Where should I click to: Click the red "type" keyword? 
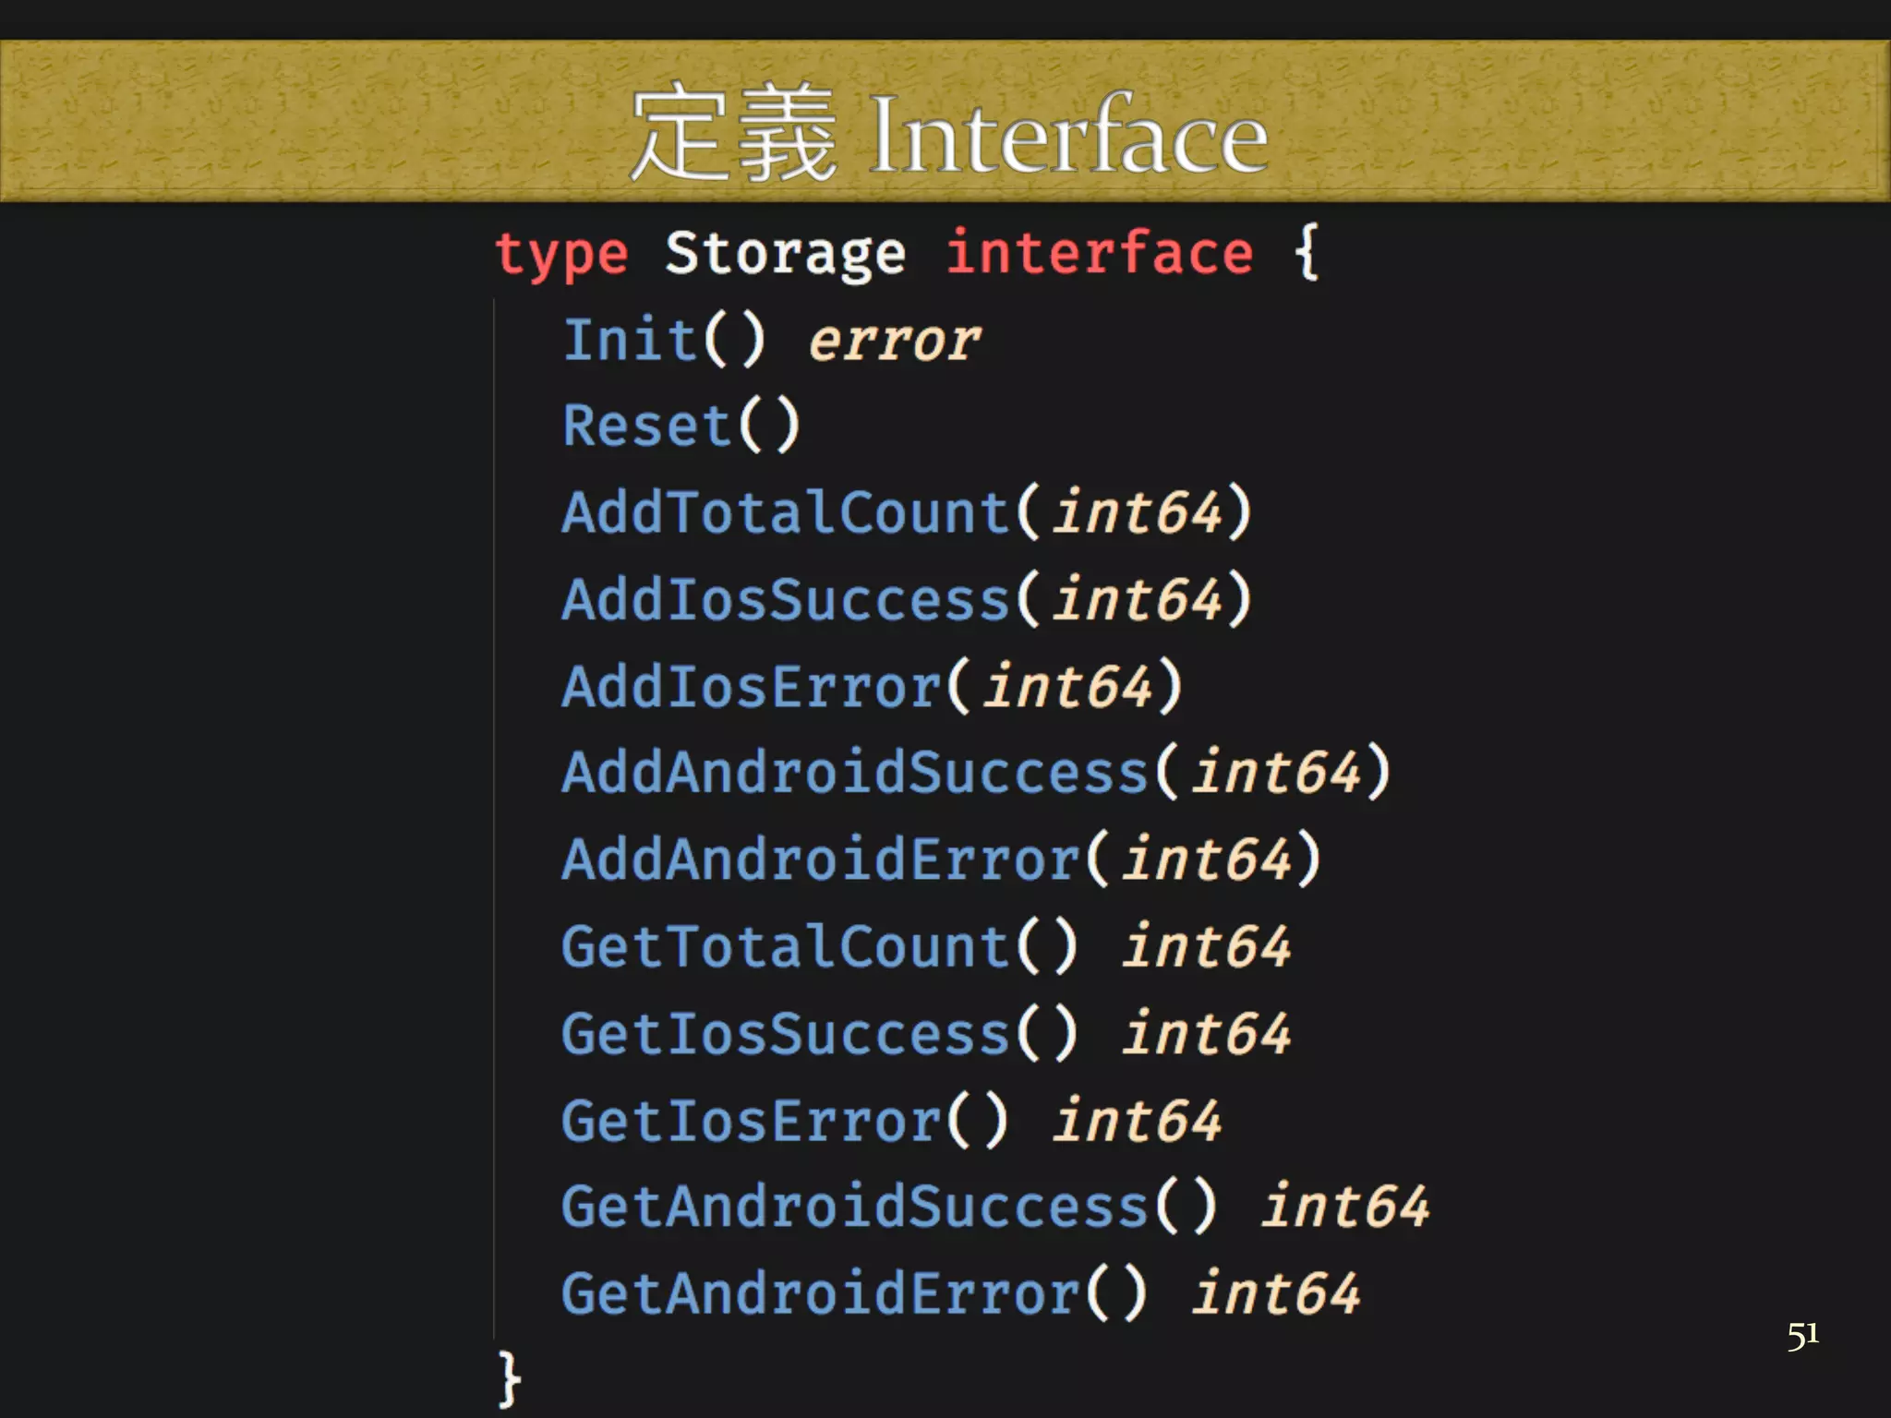click(561, 254)
